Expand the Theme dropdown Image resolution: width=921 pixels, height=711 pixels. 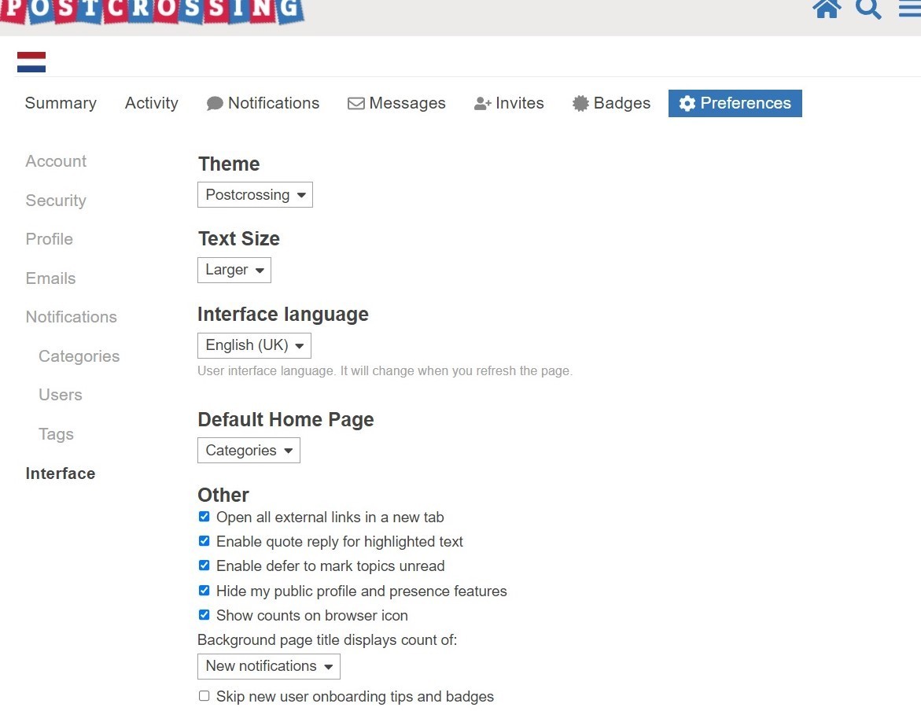point(255,195)
